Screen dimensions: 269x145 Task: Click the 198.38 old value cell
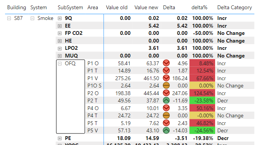[123, 93]
